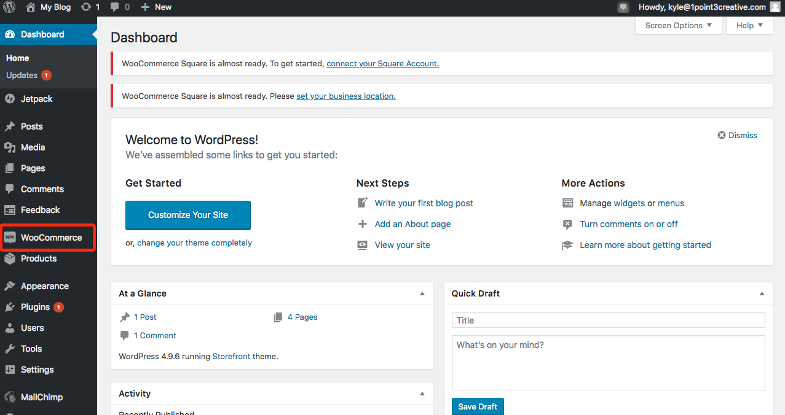
Task: Click the comments bubble icon in admin bar
Action: [x=115, y=7]
